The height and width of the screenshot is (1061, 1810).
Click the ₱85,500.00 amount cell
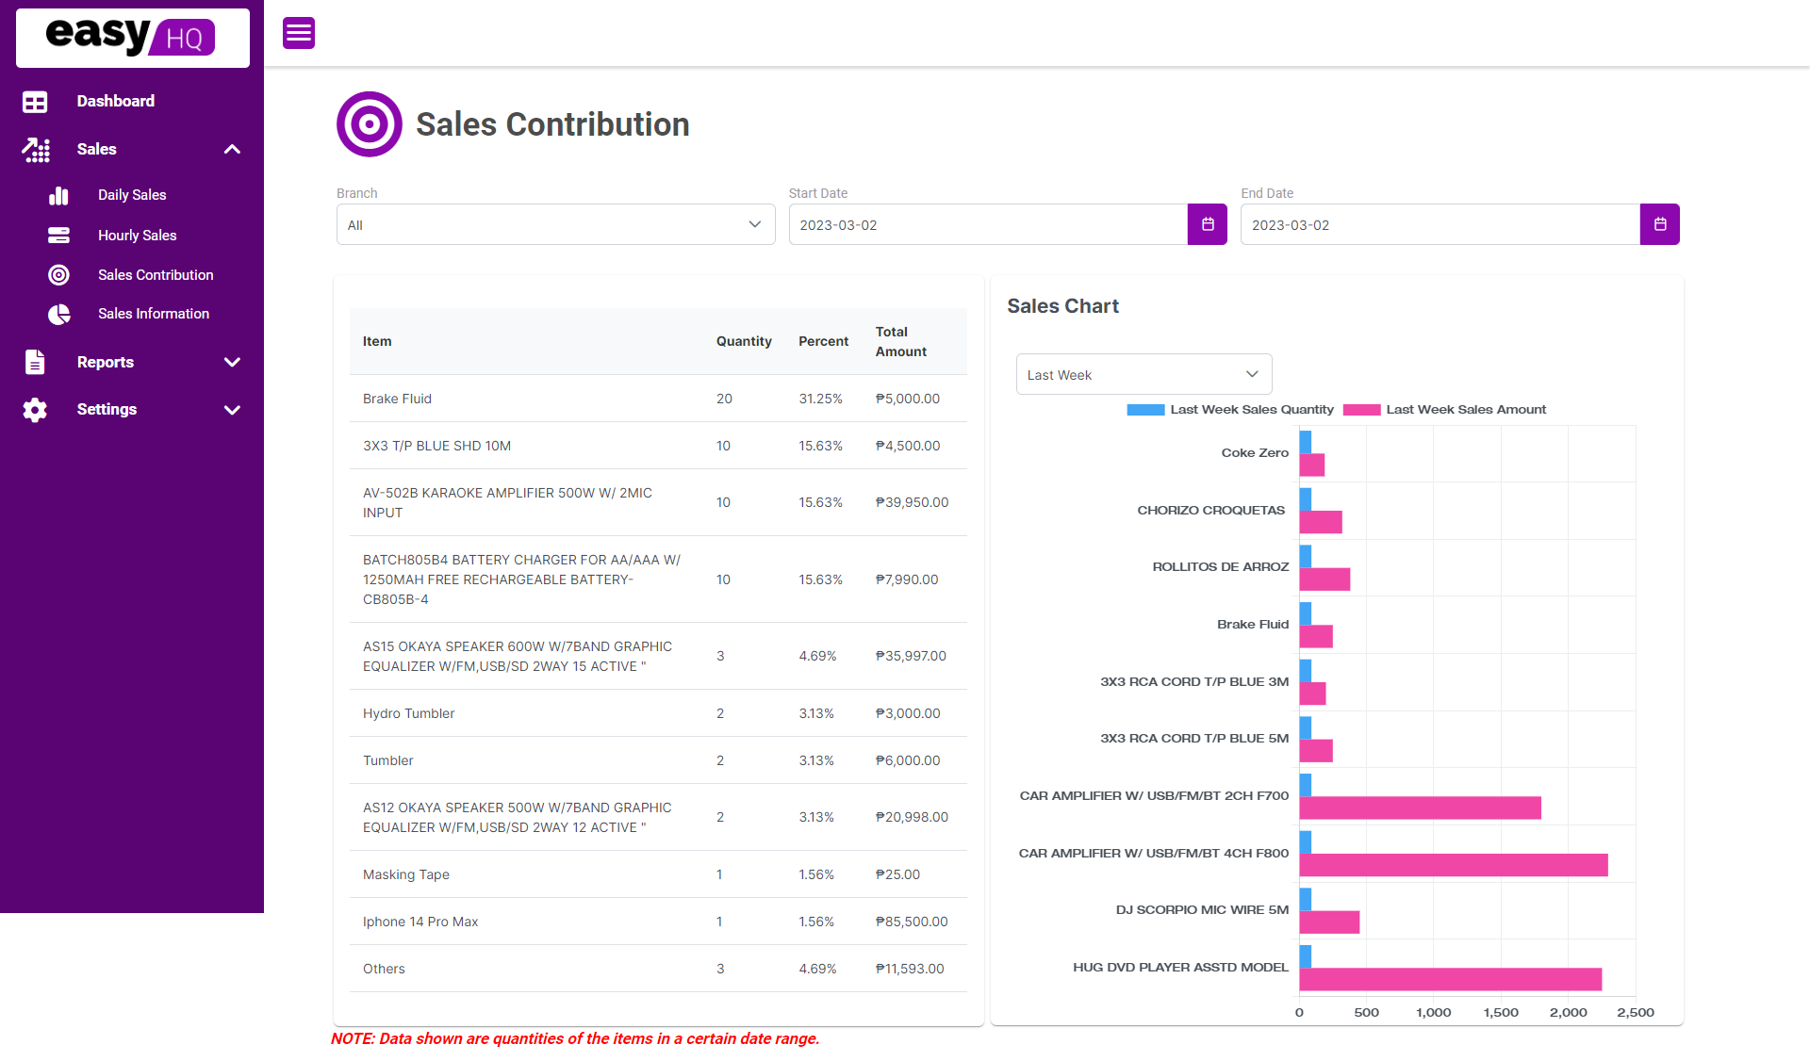912,922
